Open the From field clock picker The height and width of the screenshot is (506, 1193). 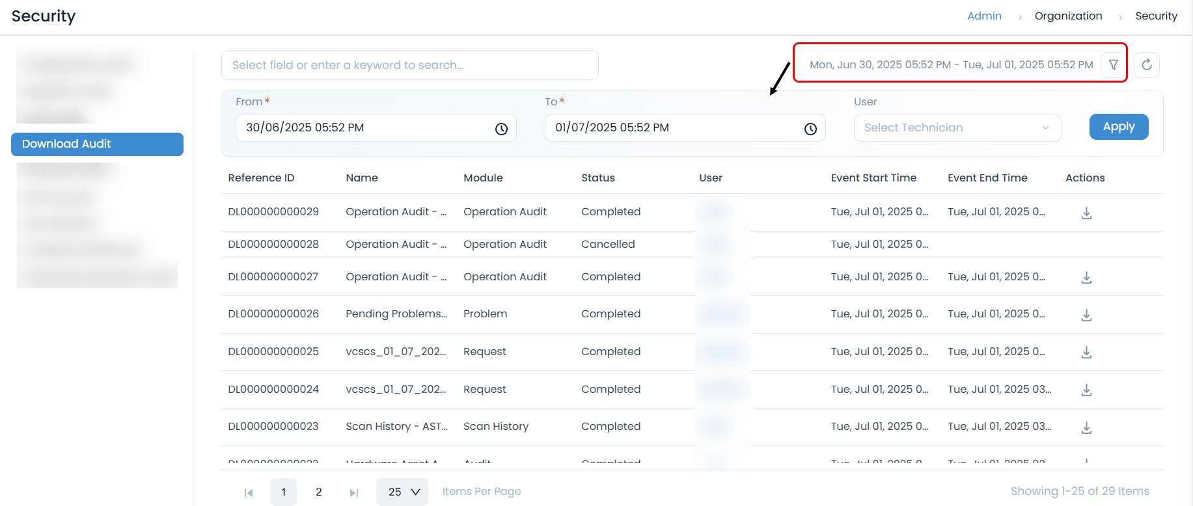coord(501,129)
